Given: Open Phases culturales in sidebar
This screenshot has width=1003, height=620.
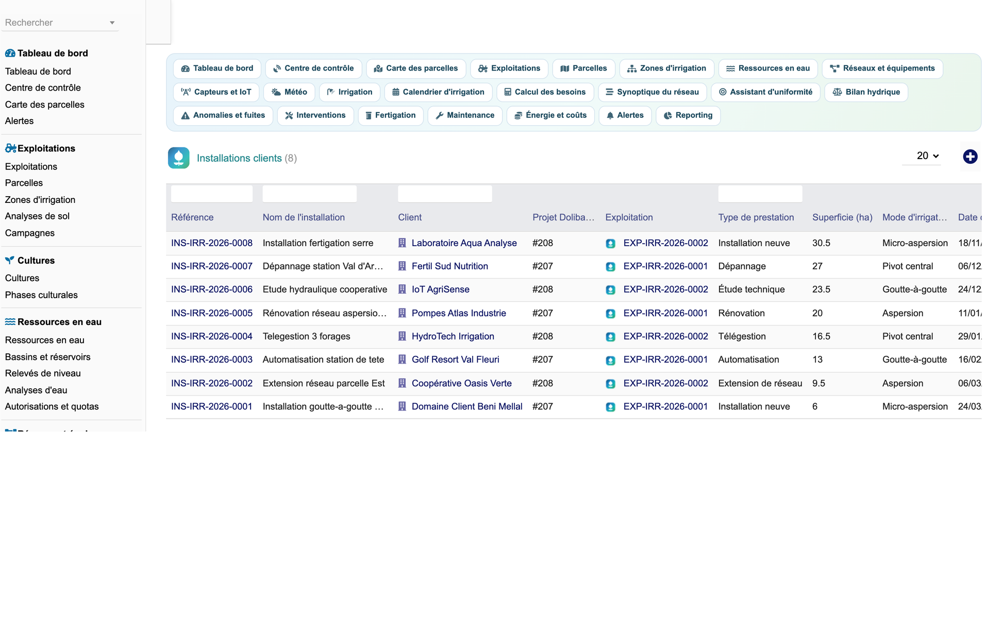Looking at the screenshot, I should (41, 295).
